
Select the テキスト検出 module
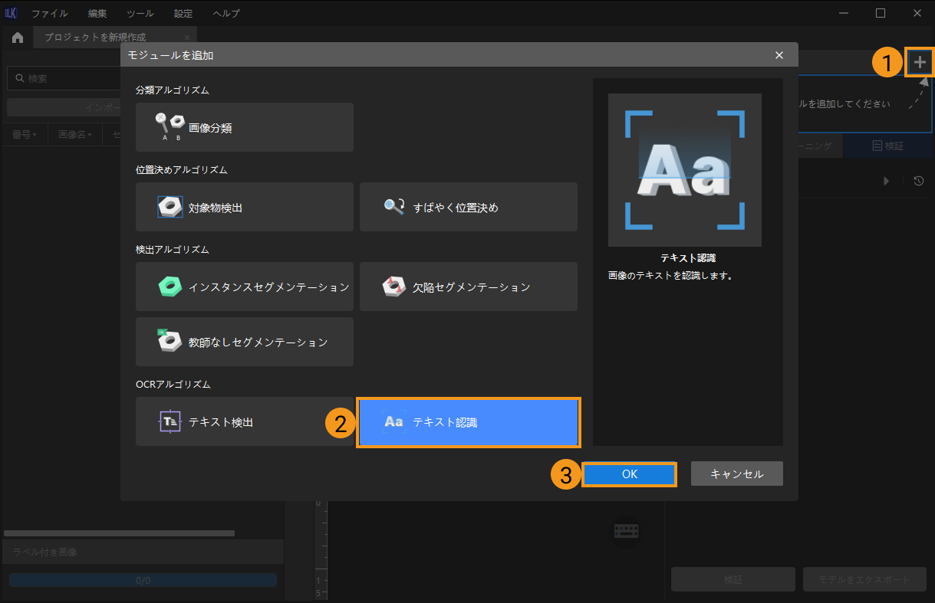coord(244,421)
